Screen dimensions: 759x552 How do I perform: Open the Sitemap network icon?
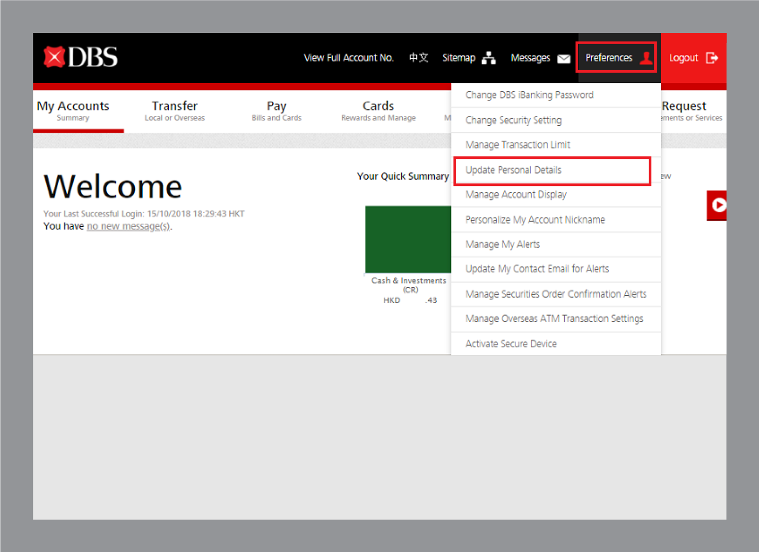click(489, 58)
